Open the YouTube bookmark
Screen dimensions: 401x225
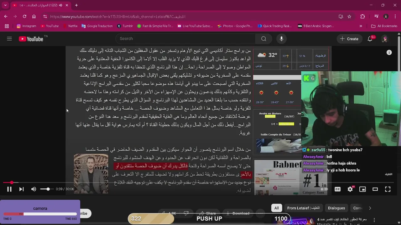(49, 26)
